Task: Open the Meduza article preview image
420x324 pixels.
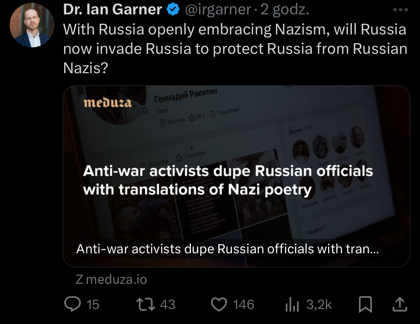Action: tap(237, 176)
